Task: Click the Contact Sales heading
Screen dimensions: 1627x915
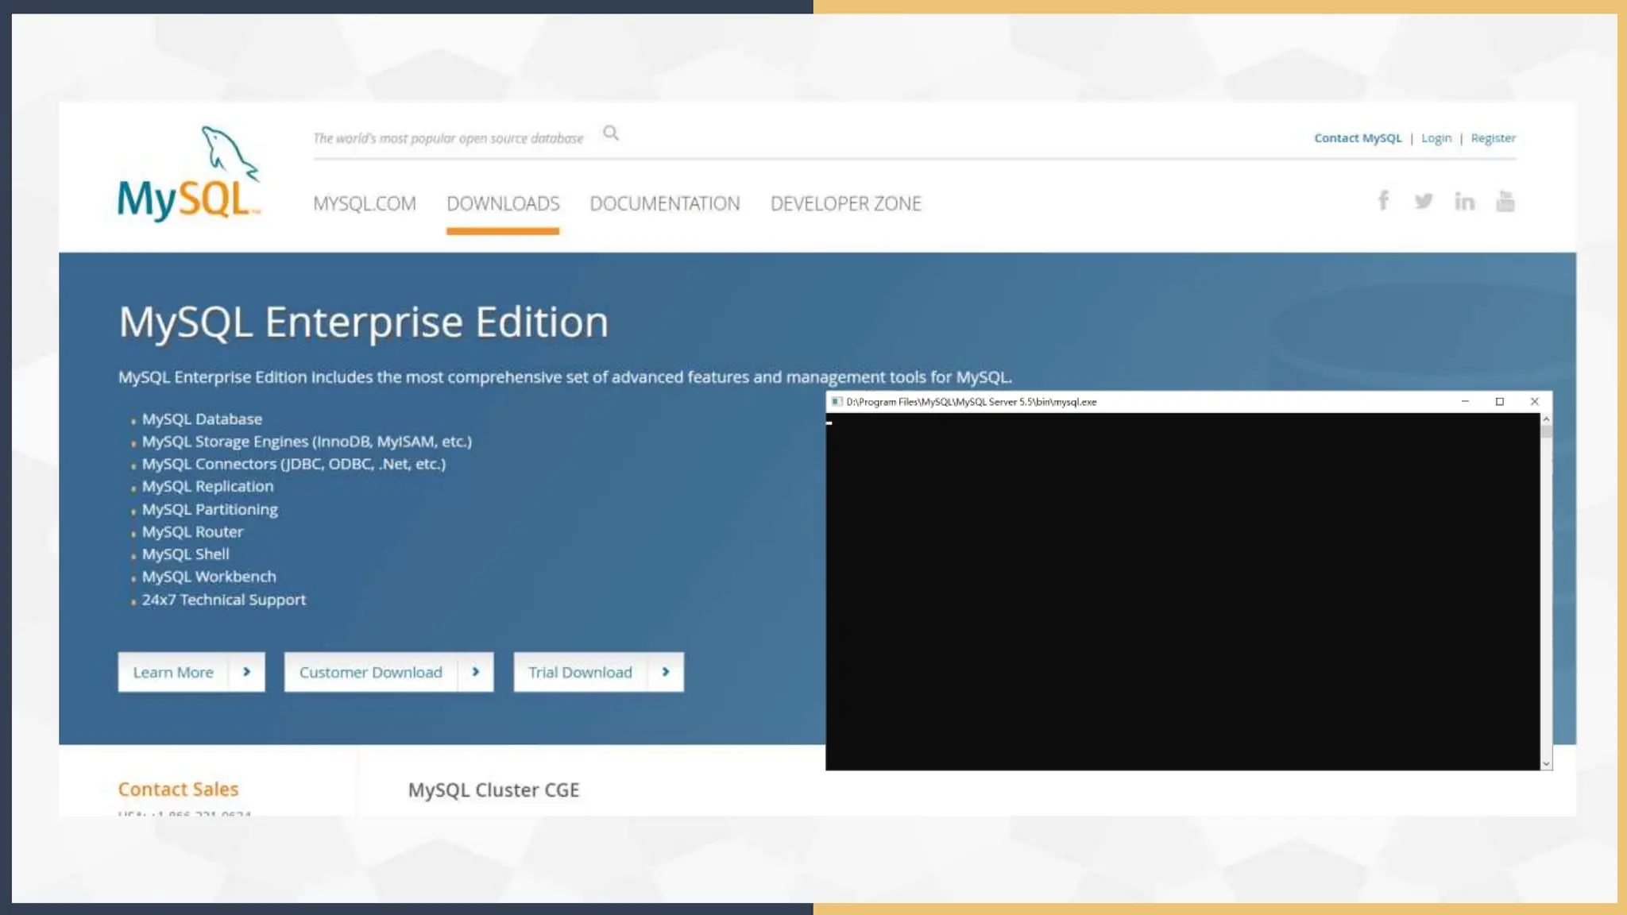Action: click(x=178, y=790)
